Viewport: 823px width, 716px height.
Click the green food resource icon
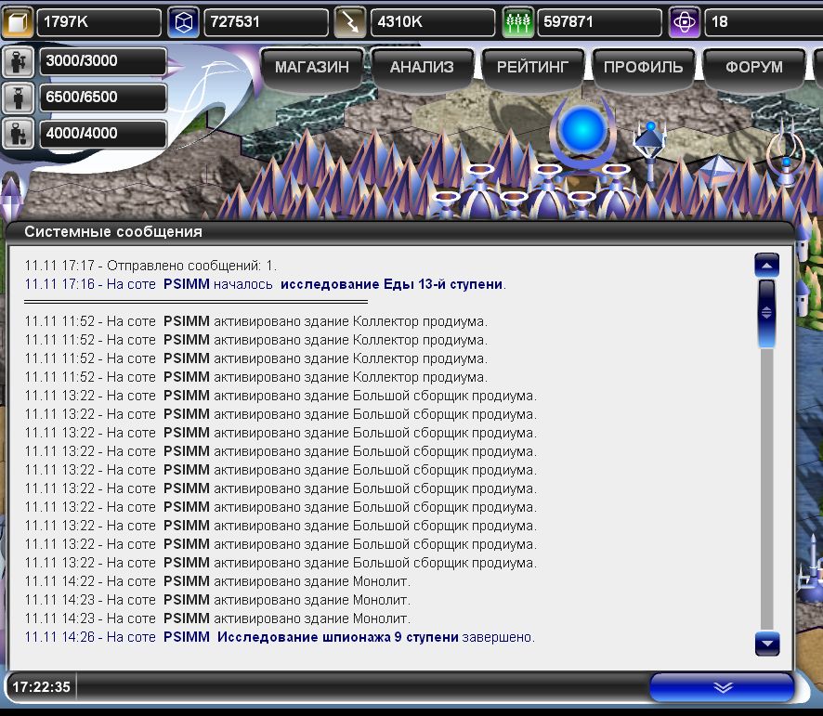click(x=517, y=22)
